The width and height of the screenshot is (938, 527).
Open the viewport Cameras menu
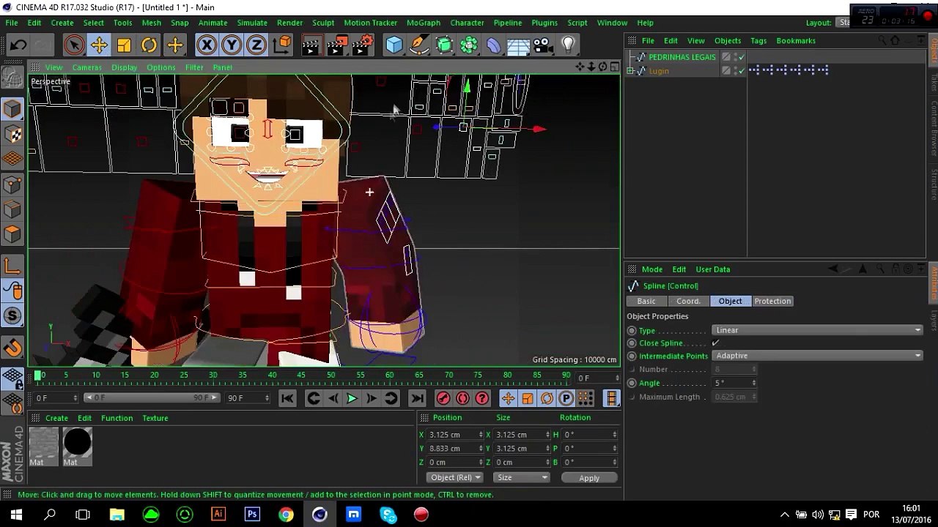point(86,67)
